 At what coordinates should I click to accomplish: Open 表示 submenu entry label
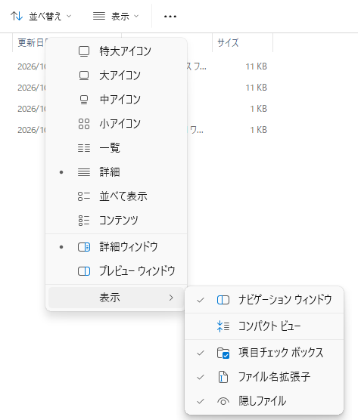point(110,298)
